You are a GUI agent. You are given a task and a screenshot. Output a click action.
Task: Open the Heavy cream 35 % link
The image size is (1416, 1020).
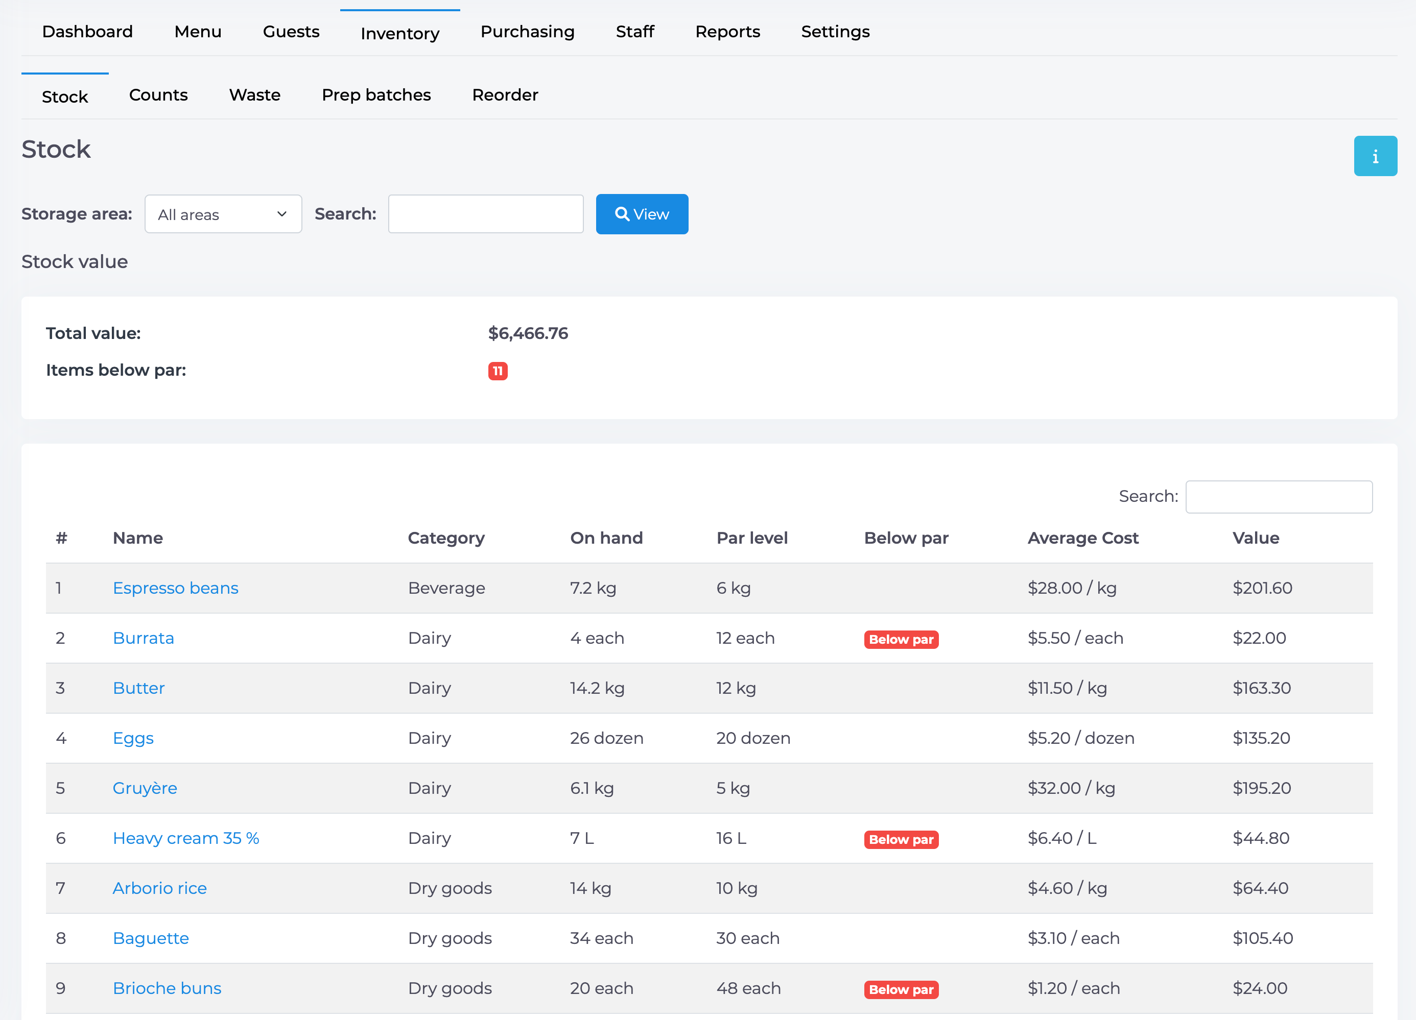[186, 838]
